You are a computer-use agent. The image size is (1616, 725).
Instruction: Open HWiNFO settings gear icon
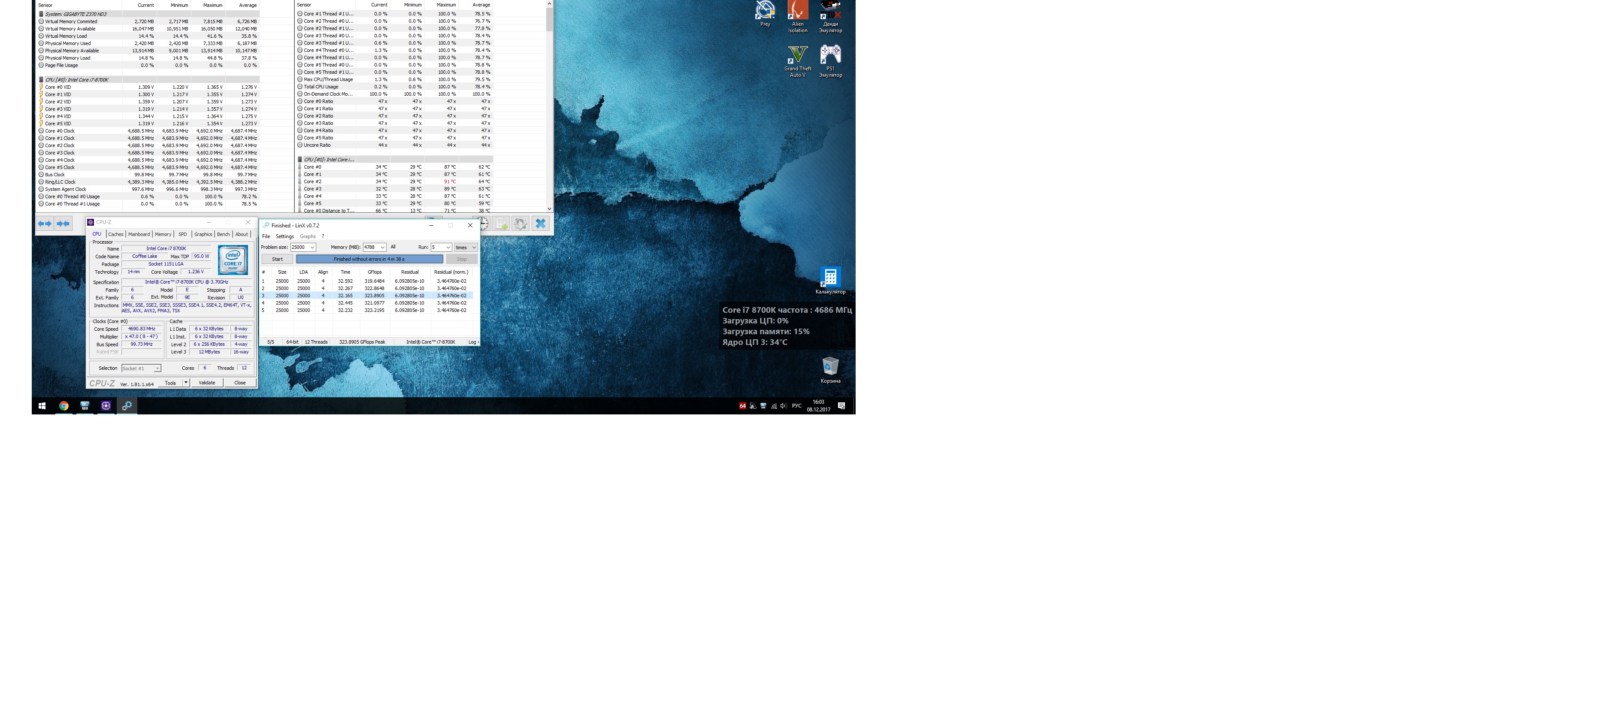pos(520,223)
